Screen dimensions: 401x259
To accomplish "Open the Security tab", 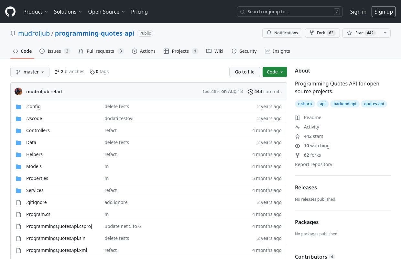I will [x=244, y=51].
